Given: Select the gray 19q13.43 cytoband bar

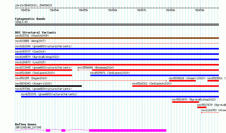Looking at the screenshot, I should pyautogui.click(x=117, y=25).
